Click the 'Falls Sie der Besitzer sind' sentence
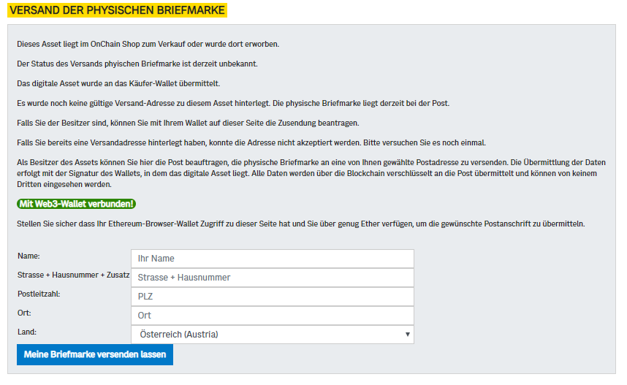 [x=188, y=123]
